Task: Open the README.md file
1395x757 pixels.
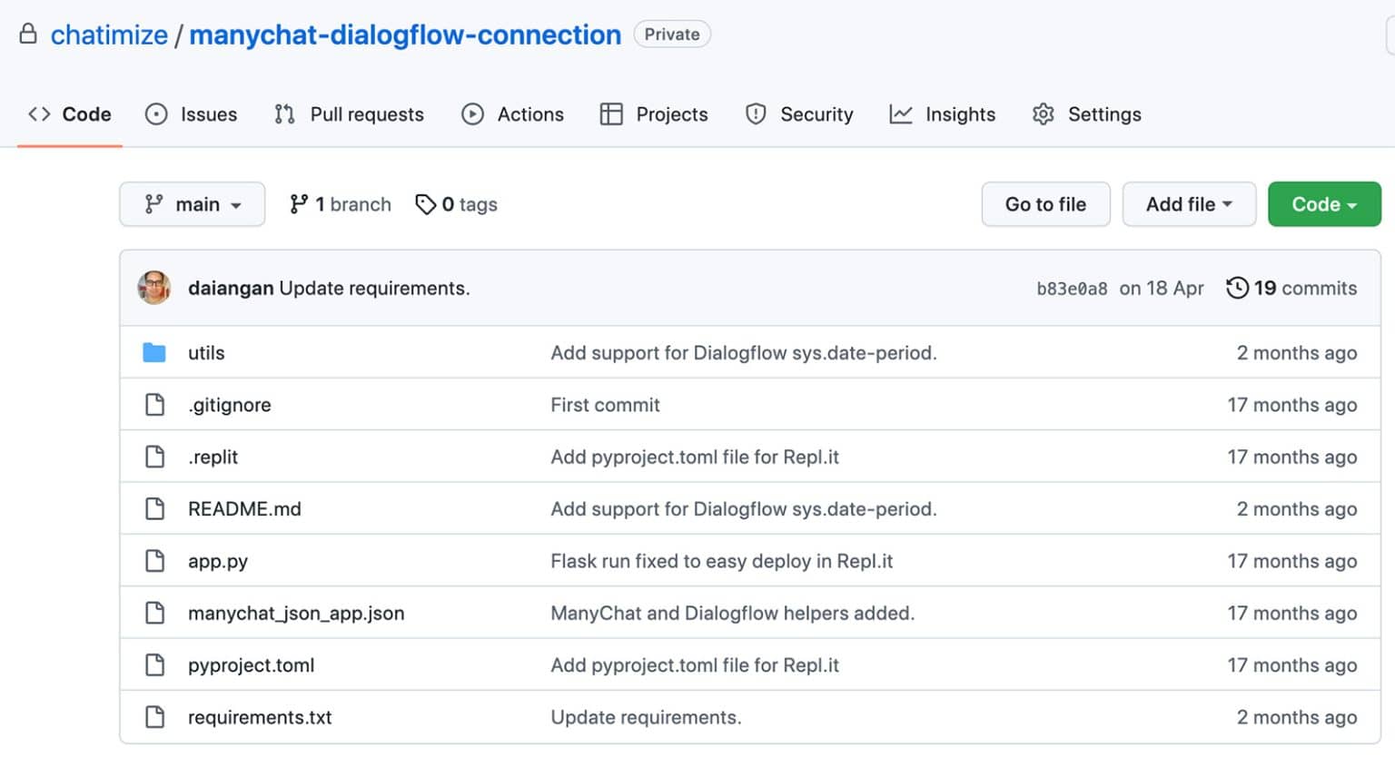Action: pos(244,509)
